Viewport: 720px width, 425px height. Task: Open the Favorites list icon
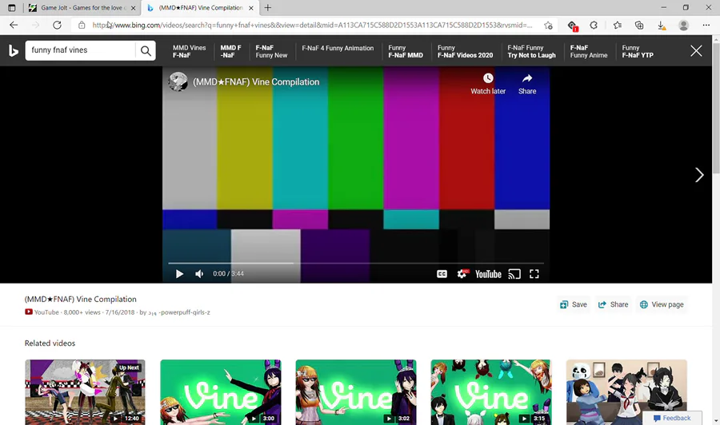617,26
